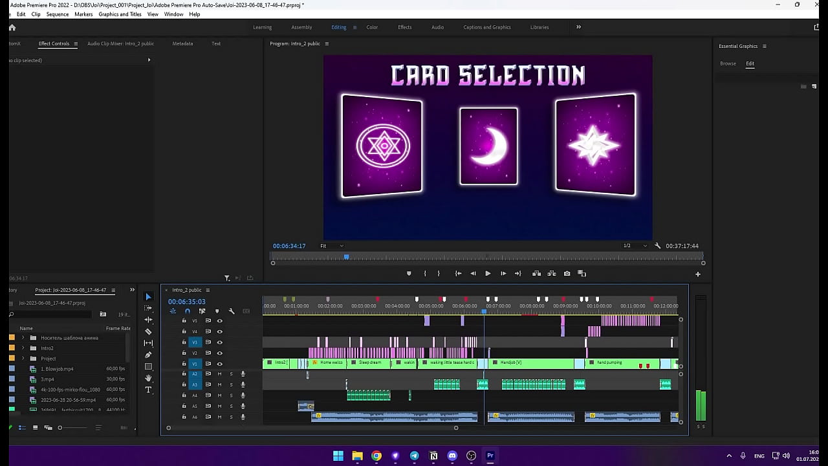Mute the A2 audio track
The width and height of the screenshot is (828, 466).
coord(220,374)
